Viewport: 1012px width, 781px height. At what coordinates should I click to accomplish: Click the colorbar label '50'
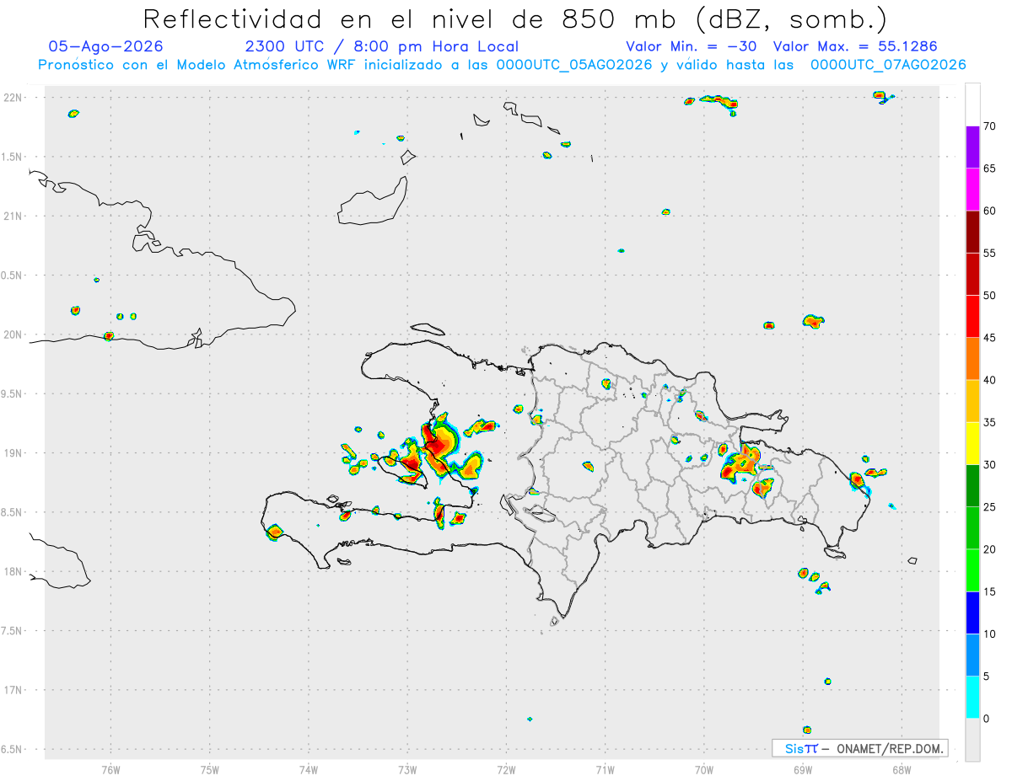tap(989, 296)
